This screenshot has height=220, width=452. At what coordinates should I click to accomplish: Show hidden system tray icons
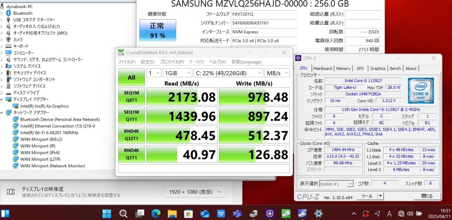click(x=355, y=213)
